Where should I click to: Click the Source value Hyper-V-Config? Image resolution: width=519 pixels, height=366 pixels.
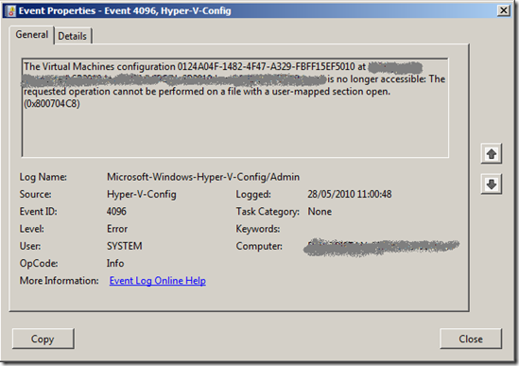pyautogui.click(x=142, y=195)
